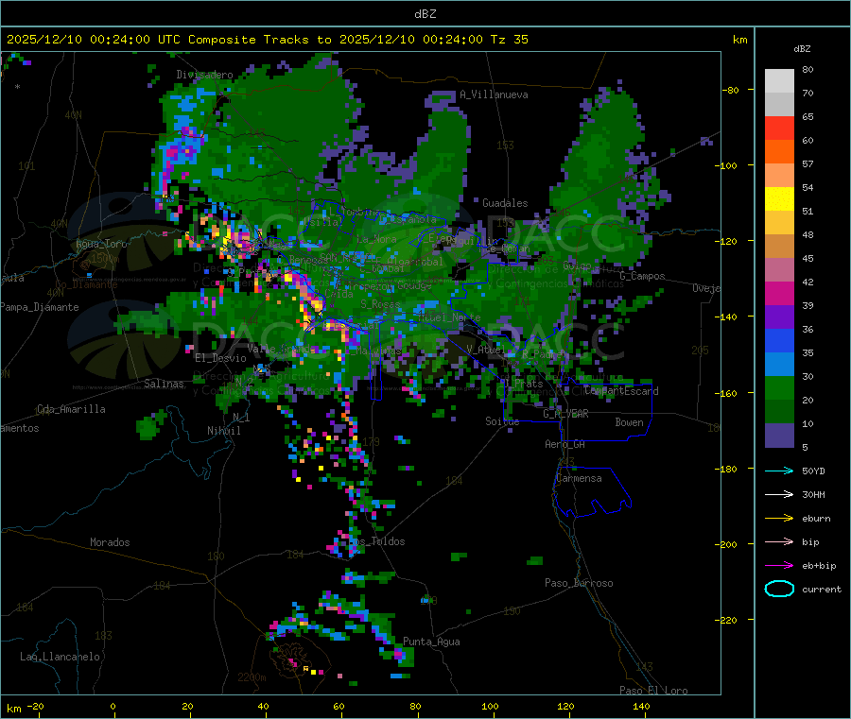Click the G_Campos map label
The width and height of the screenshot is (851, 719).
(x=642, y=276)
